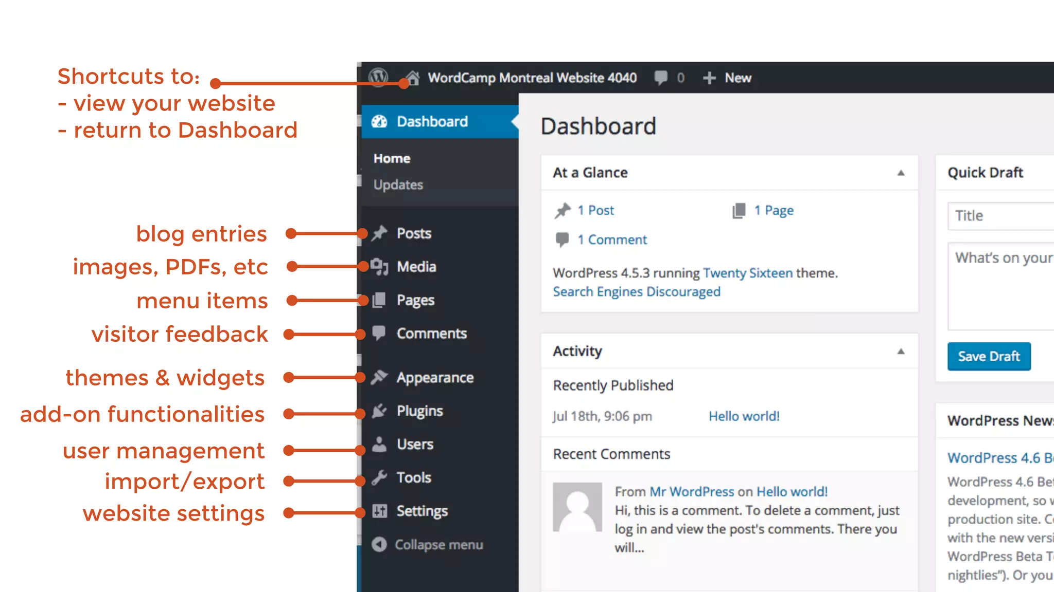Screen dimensions: 1054x592
Task: Go to Home submenu item
Action: 392,158
